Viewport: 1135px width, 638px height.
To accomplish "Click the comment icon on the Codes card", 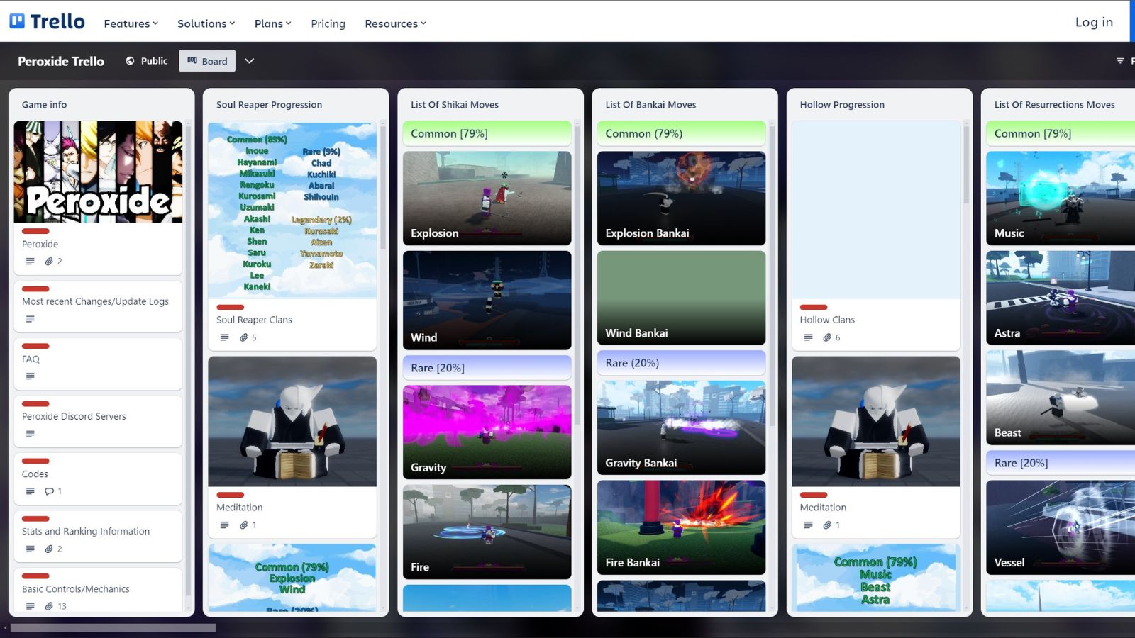I will (x=50, y=491).
